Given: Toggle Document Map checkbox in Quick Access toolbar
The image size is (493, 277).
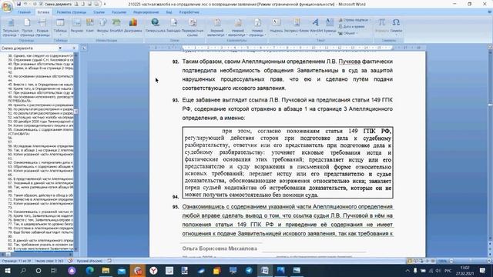Looking at the screenshot, I should (x=42, y=4).
